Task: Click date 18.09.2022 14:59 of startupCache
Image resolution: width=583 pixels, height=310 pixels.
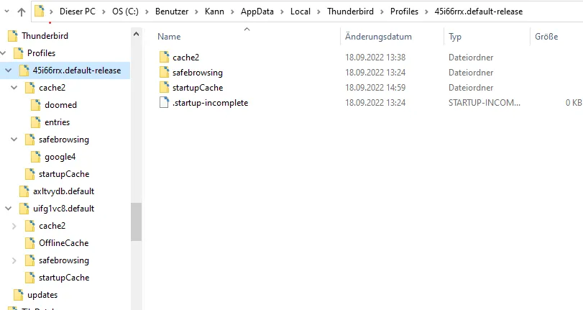Action: coord(375,88)
